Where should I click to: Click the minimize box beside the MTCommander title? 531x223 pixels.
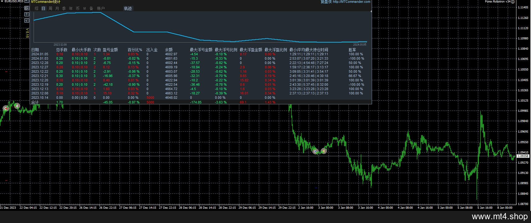point(27,1)
